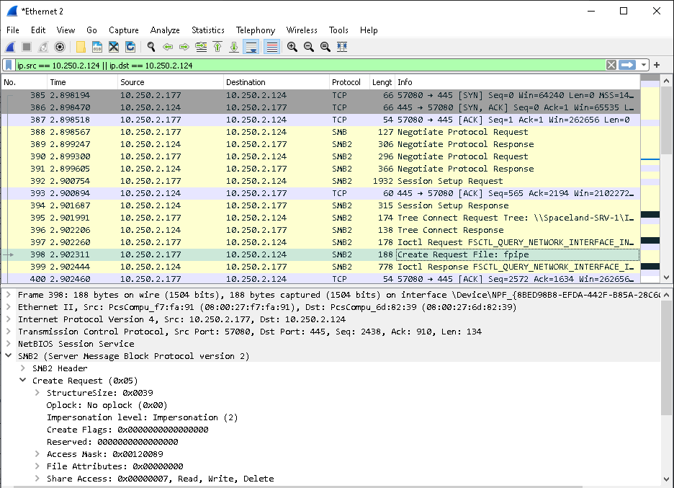Select packet 393 in the list
This screenshot has height=488, width=674.
tap(216, 193)
